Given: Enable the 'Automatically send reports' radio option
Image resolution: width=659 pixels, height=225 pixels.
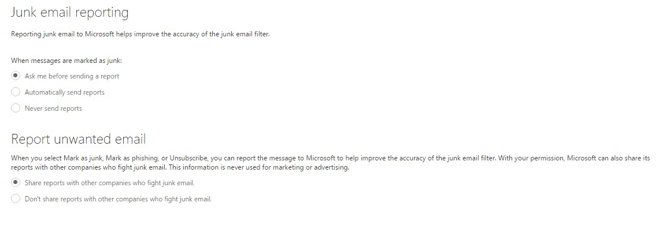Looking at the screenshot, I should [16, 92].
